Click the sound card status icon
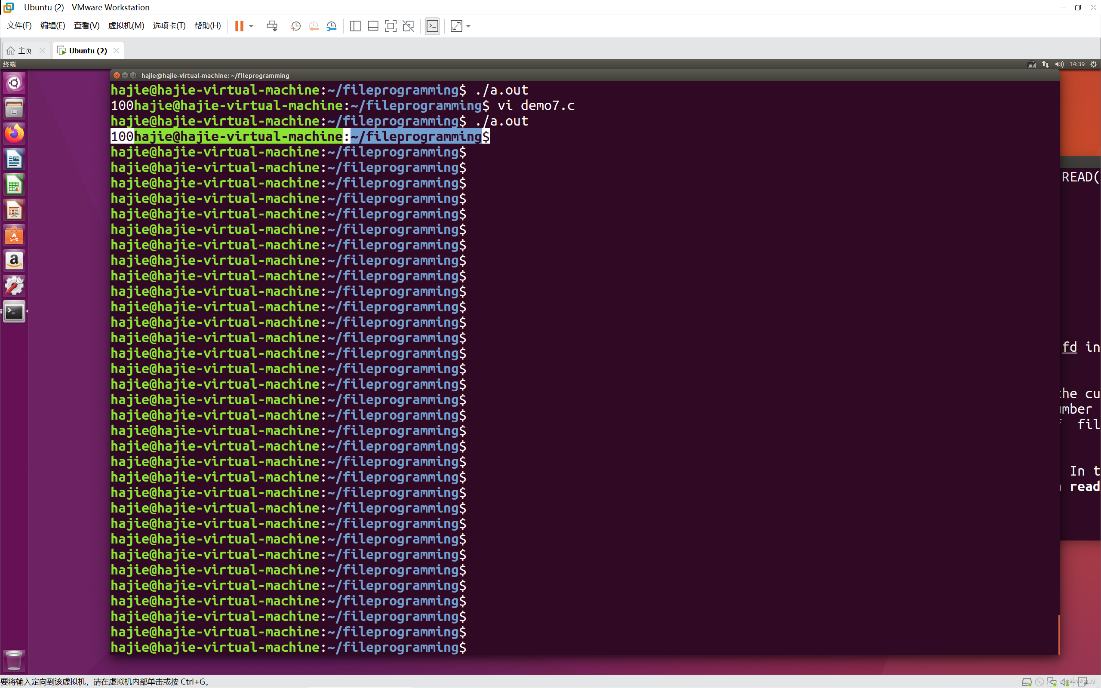 (1064, 682)
